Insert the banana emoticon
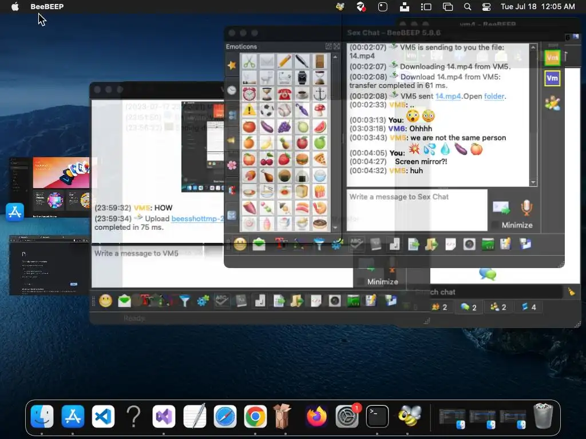 pos(267,142)
